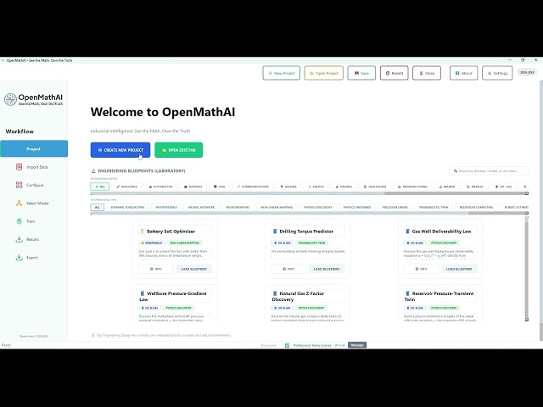Click Open Project in top toolbar
This screenshot has width=543, height=407.
pyautogui.click(x=324, y=73)
